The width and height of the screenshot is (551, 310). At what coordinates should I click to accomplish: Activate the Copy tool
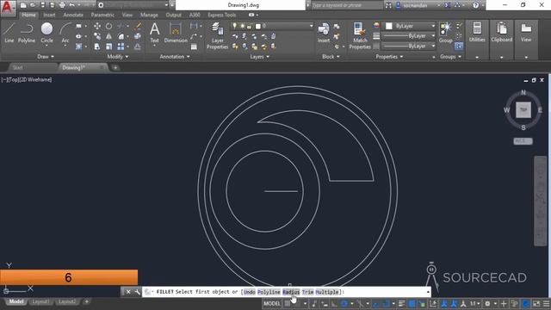(97, 36)
